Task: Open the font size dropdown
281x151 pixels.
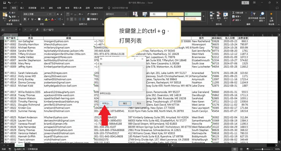Action: [x=55, y=14]
